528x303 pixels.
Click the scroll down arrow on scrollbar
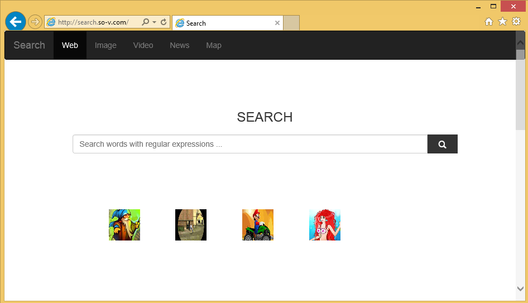tap(520, 288)
